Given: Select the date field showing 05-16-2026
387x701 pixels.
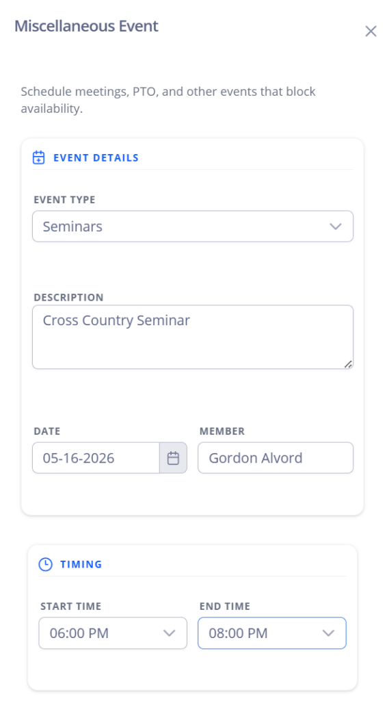Looking at the screenshot, I should [x=96, y=458].
